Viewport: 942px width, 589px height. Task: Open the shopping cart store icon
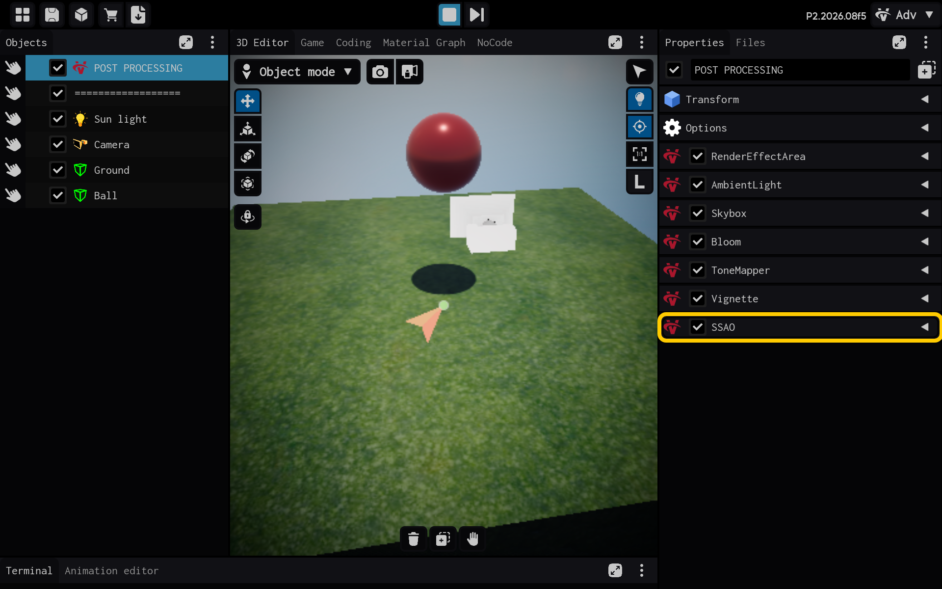coord(111,15)
